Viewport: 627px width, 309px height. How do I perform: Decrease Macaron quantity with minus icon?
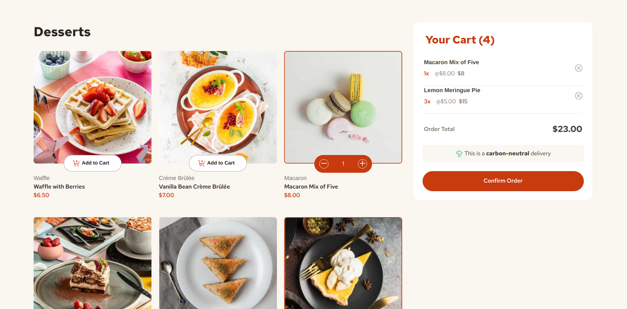[324, 164]
